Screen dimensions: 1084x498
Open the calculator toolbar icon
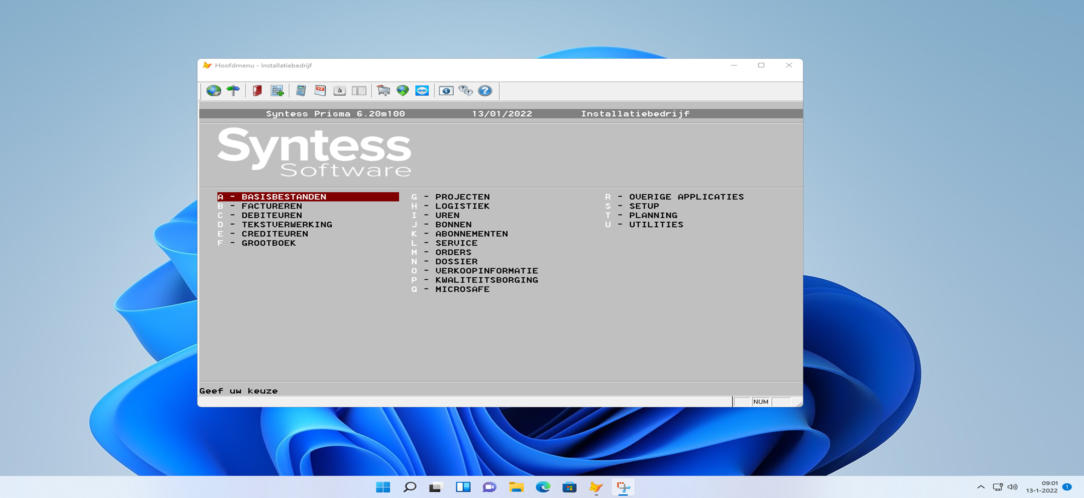[x=300, y=91]
